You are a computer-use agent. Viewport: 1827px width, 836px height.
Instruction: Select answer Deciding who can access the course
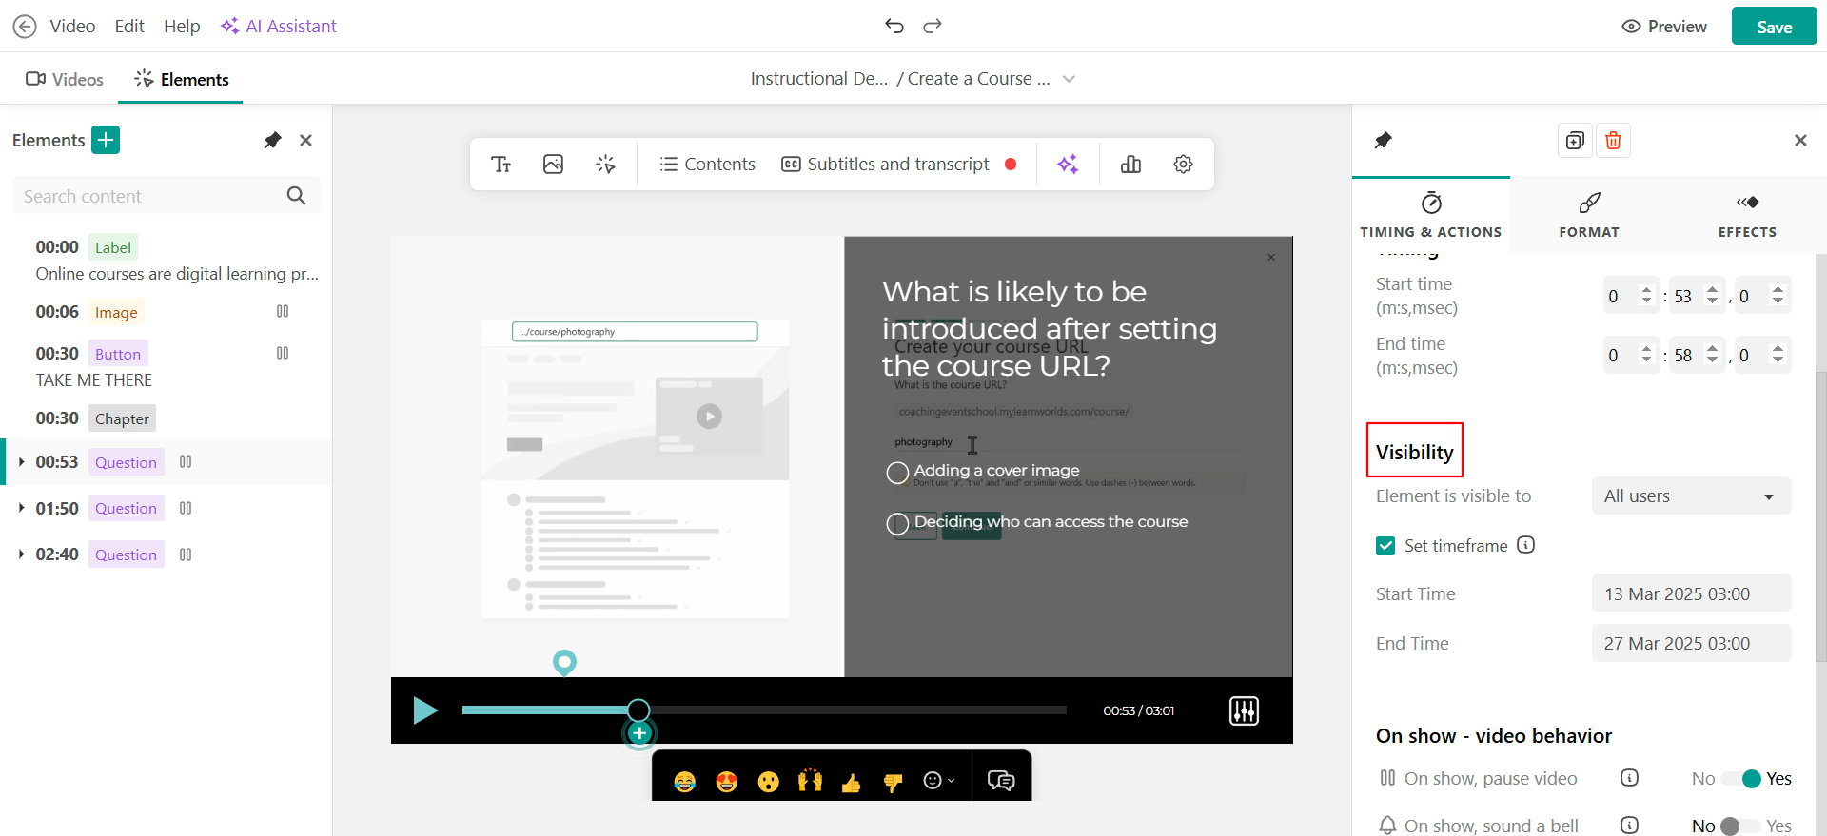click(x=897, y=524)
